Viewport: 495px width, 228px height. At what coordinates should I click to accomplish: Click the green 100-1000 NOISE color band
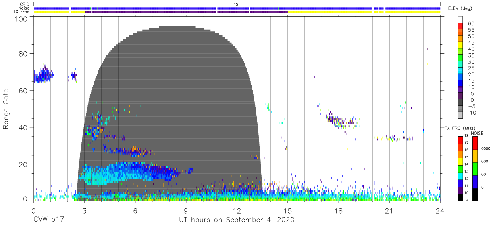(x=475, y=168)
